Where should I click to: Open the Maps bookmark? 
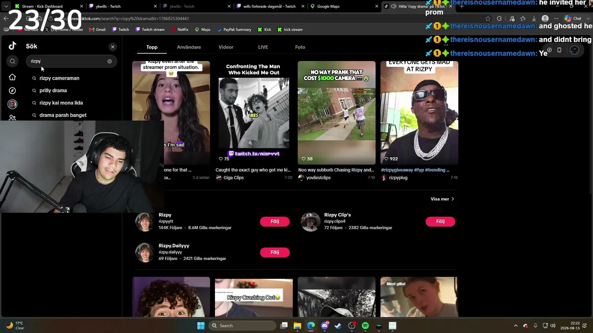202,30
